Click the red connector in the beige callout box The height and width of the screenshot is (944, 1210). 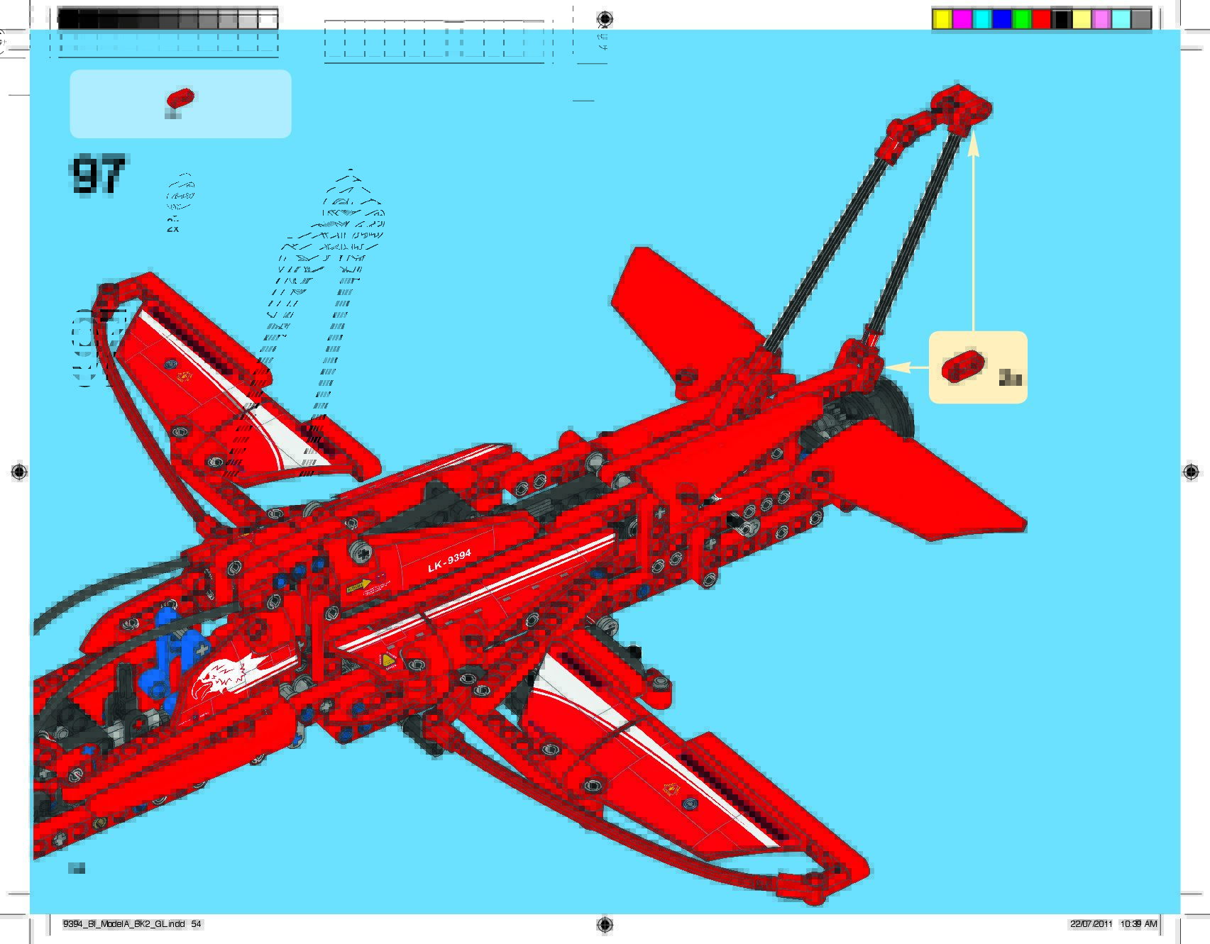[x=963, y=366]
